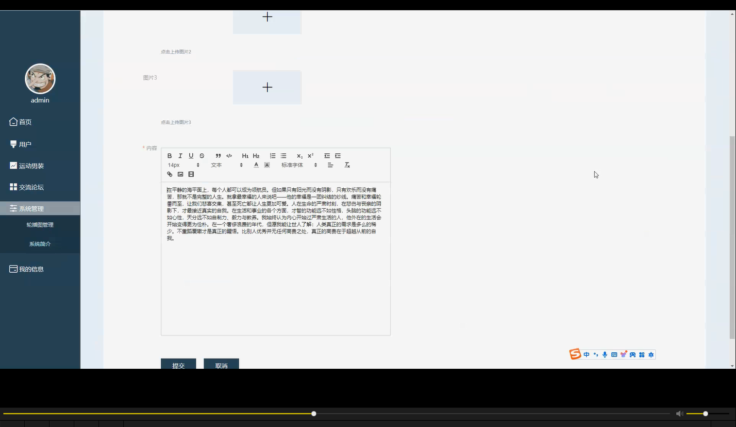
Task: Open Sogou toolbox grid icon
Action: (x=642, y=355)
